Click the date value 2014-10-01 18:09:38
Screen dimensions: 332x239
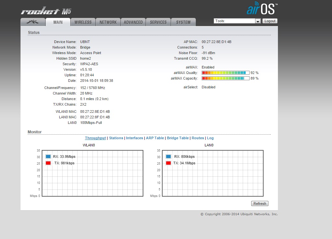pos(96,81)
